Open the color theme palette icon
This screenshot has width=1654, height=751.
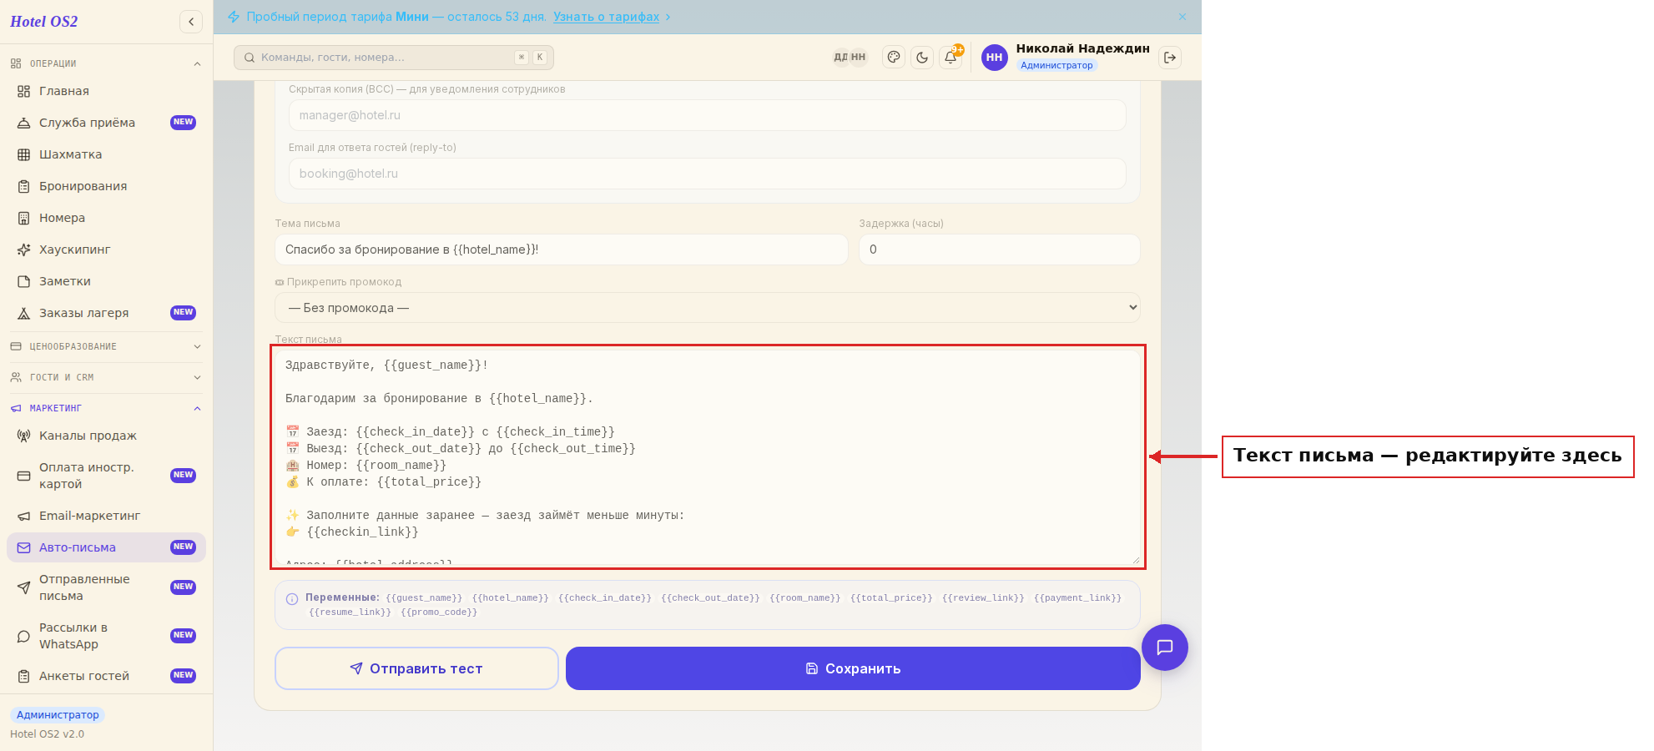pyautogui.click(x=894, y=58)
